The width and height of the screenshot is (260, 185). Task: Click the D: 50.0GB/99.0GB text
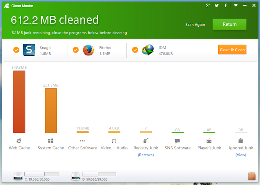click(95, 179)
